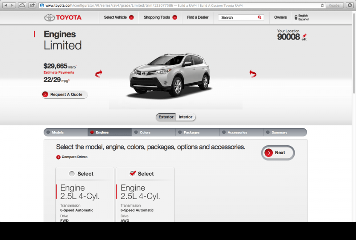Go to the Packages step
The image size is (356, 240).
pos(198,132)
